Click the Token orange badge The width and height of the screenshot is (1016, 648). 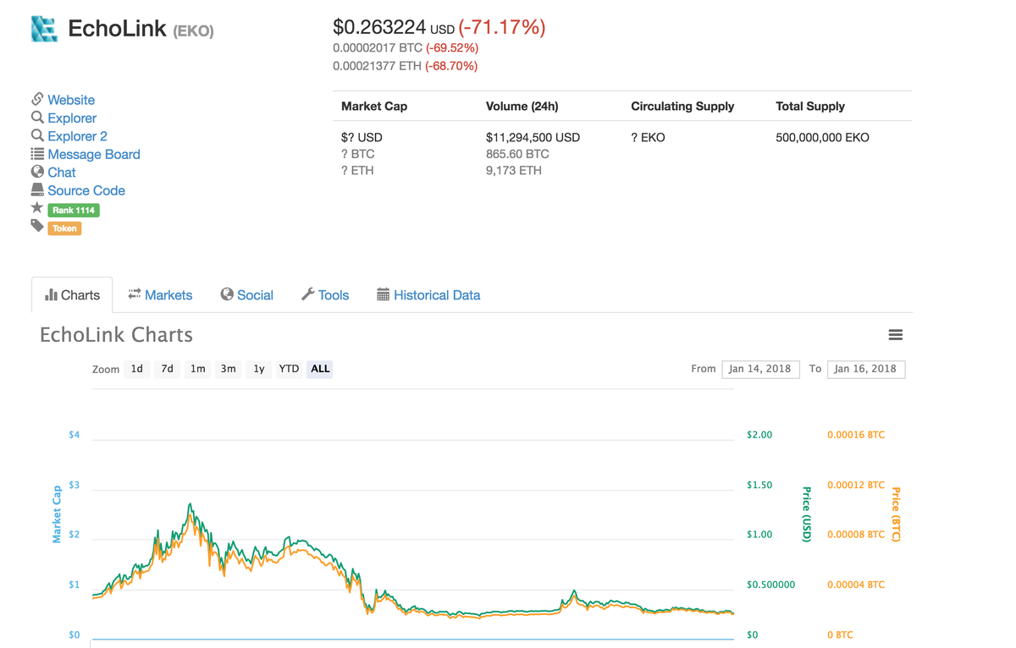coord(64,228)
